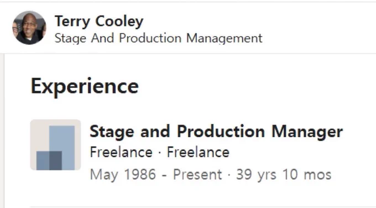Click the divider line below experience entry
Screen dimensions: 376x208
click(203, 206)
